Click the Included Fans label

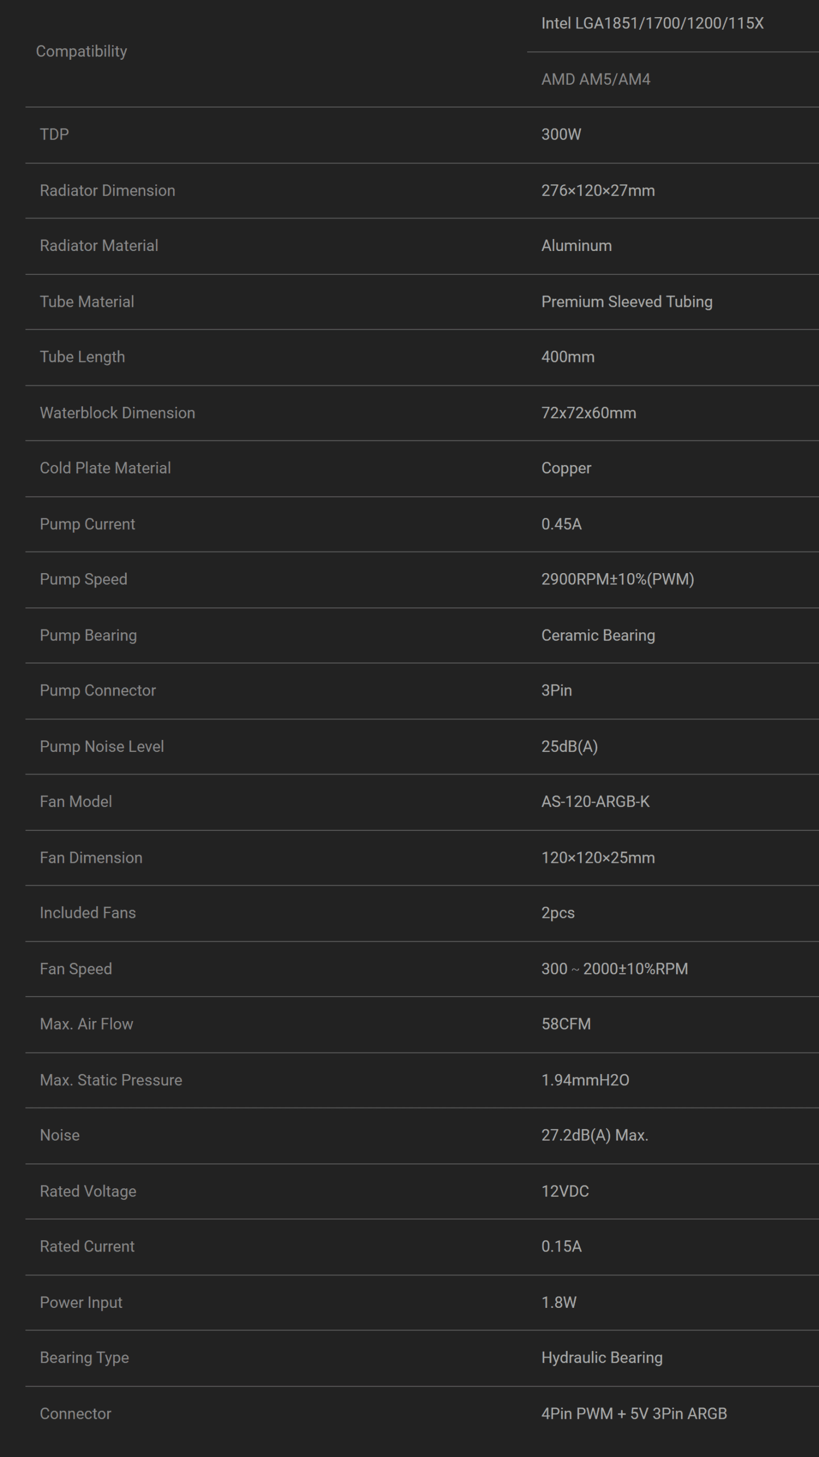pos(88,913)
